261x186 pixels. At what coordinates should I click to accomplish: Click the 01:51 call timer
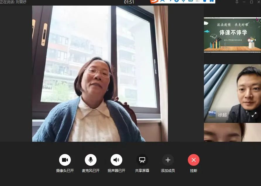pos(129,2)
